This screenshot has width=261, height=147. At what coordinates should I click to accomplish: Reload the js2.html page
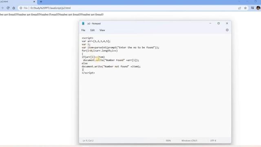tap(8, 8)
